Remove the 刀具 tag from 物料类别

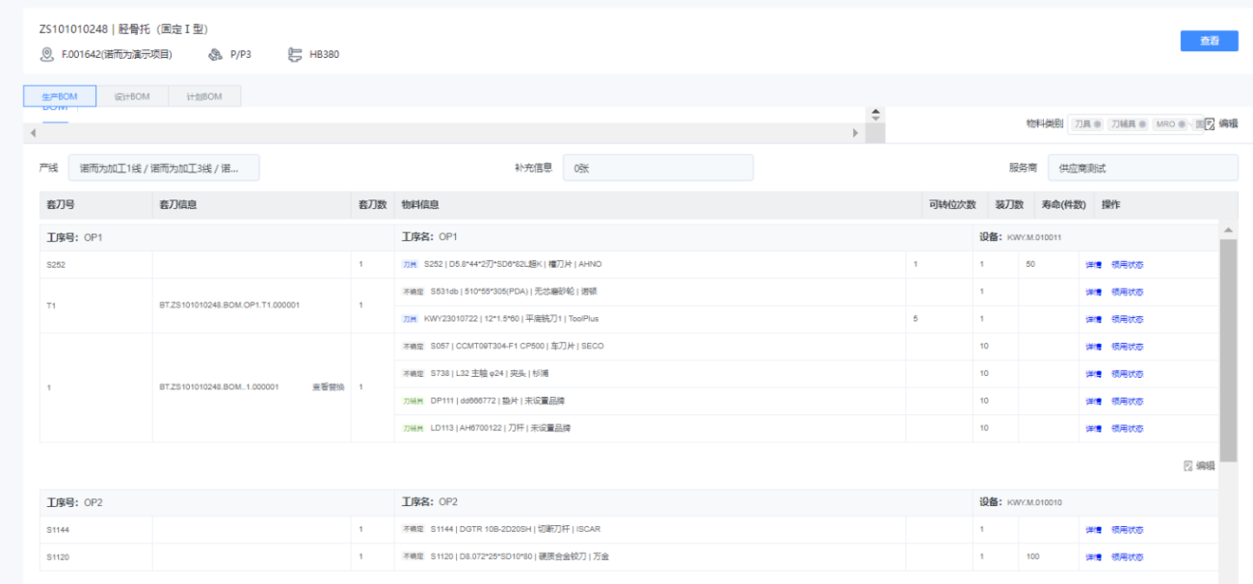(x=1098, y=123)
